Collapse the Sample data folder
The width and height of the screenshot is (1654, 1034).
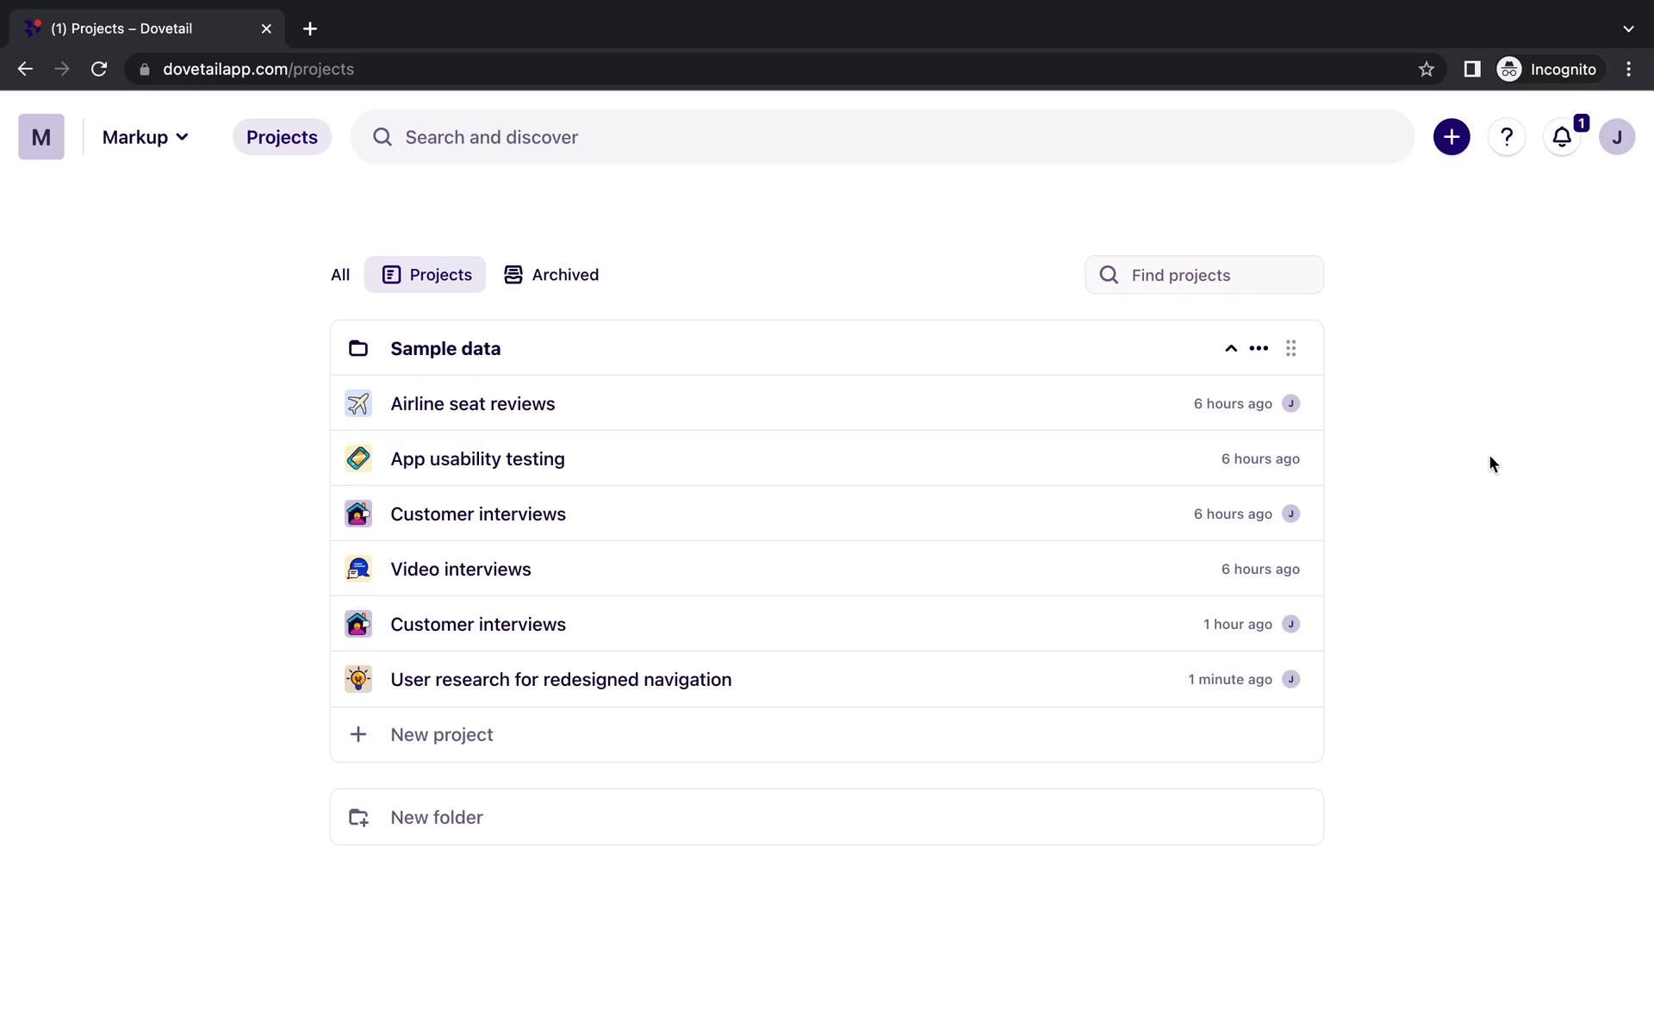point(1230,348)
